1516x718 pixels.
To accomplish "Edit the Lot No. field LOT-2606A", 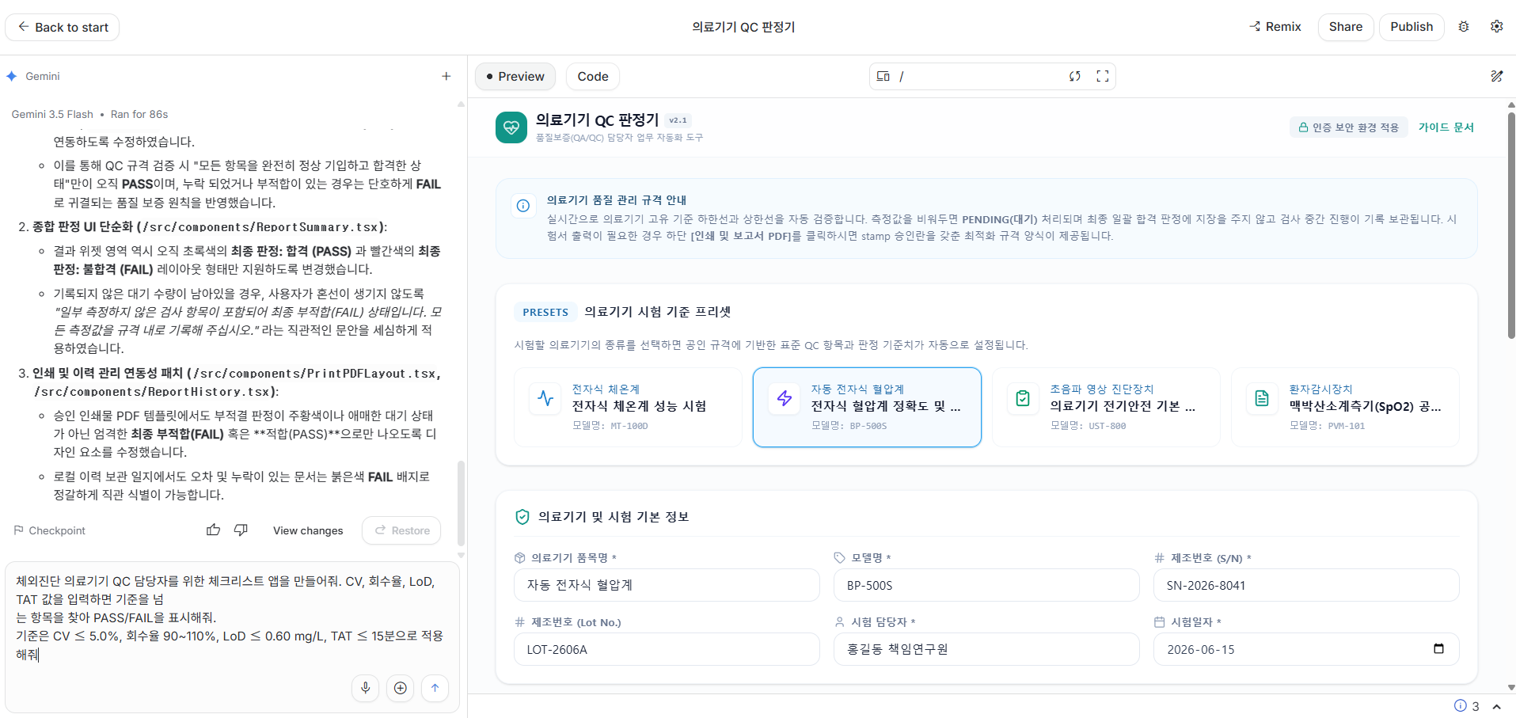I will point(667,649).
